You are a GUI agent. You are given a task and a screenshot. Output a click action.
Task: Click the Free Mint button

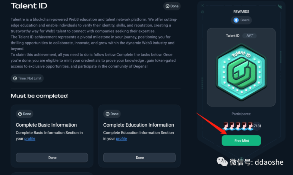tap(241, 140)
